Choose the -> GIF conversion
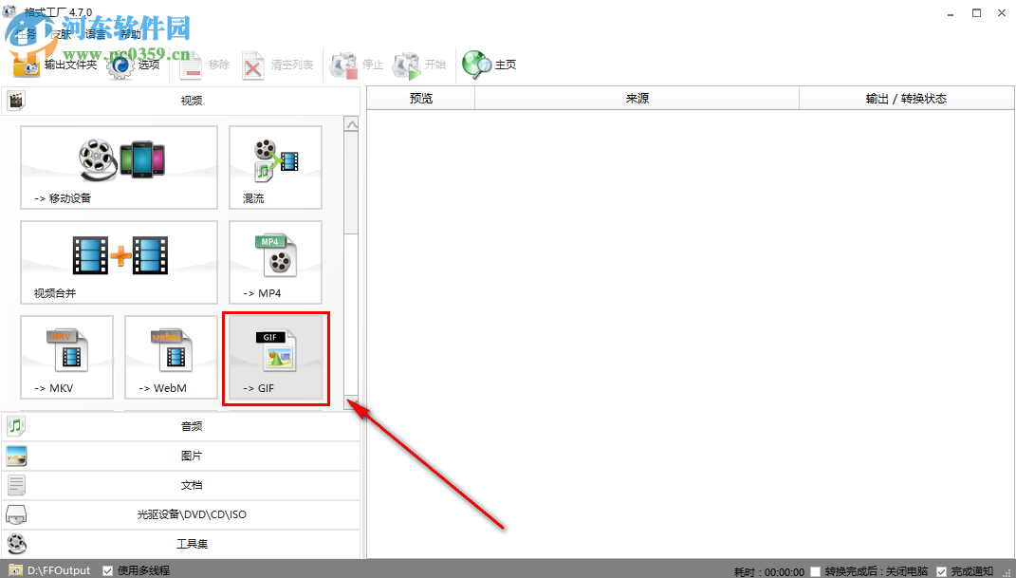Screen dimensions: 1016x578 pyautogui.click(x=275, y=357)
